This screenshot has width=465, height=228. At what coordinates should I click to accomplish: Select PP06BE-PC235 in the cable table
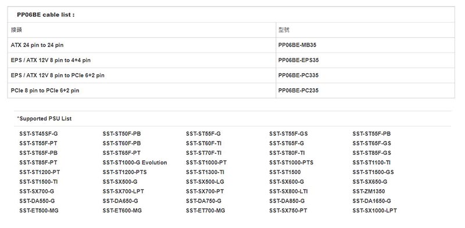298,91
